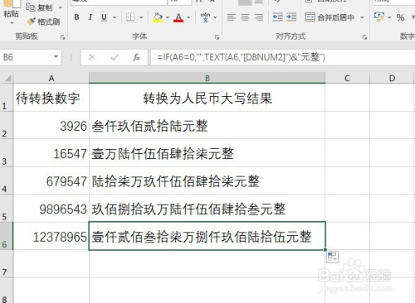This screenshot has width=415, height=303.
Task: Cancel the formula entry with X icon
Action: [x=92, y=57]
